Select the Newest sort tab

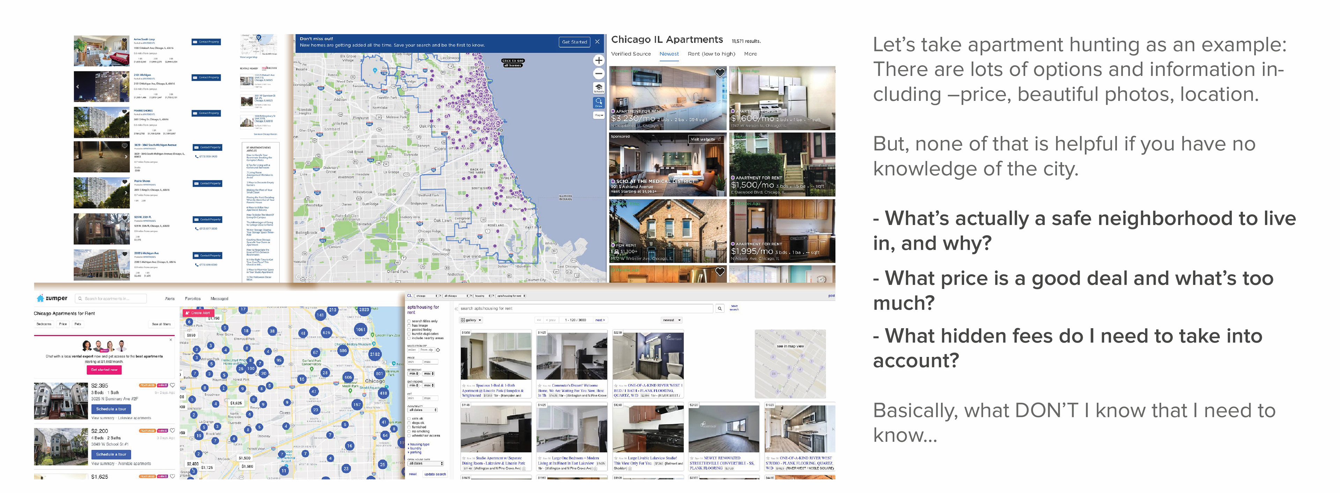coord(670,54)
